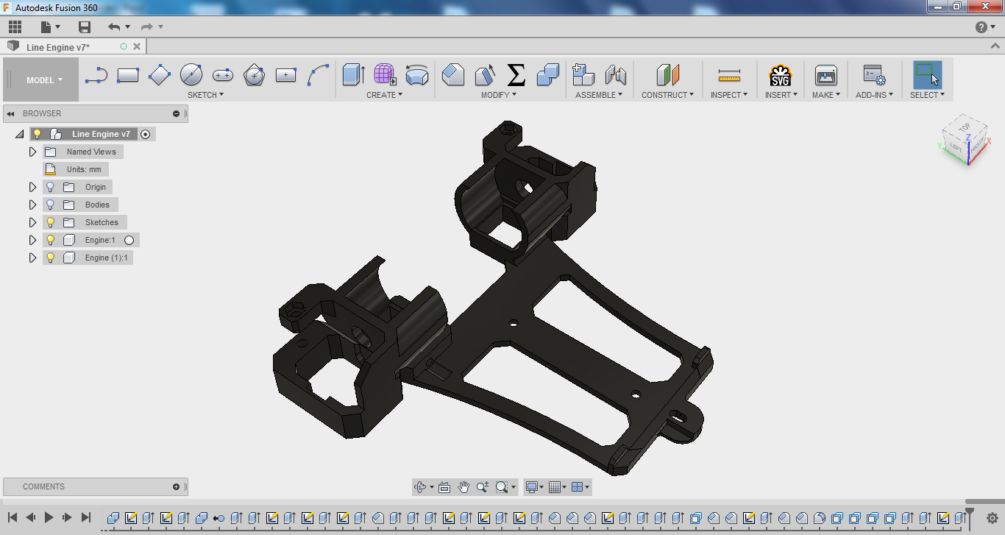Collapse the Line Engine v7 root node
Image resolution: width=1005 pixels, height=535 pixels.
(19, 135)
